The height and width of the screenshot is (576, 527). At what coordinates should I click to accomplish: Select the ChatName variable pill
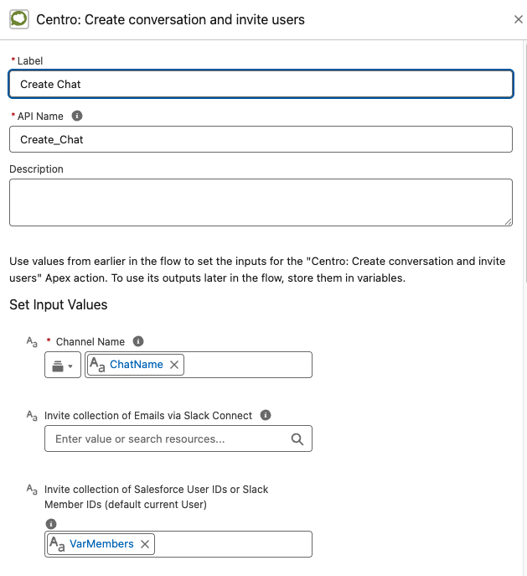coord(137,365)
